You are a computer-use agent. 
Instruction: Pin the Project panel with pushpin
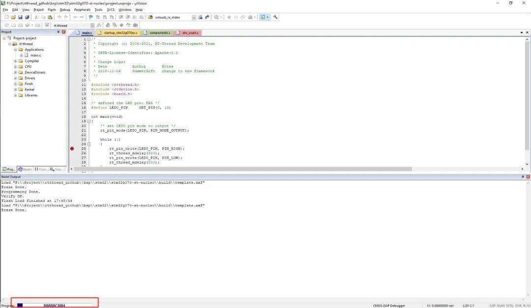[x=58, y=32]
